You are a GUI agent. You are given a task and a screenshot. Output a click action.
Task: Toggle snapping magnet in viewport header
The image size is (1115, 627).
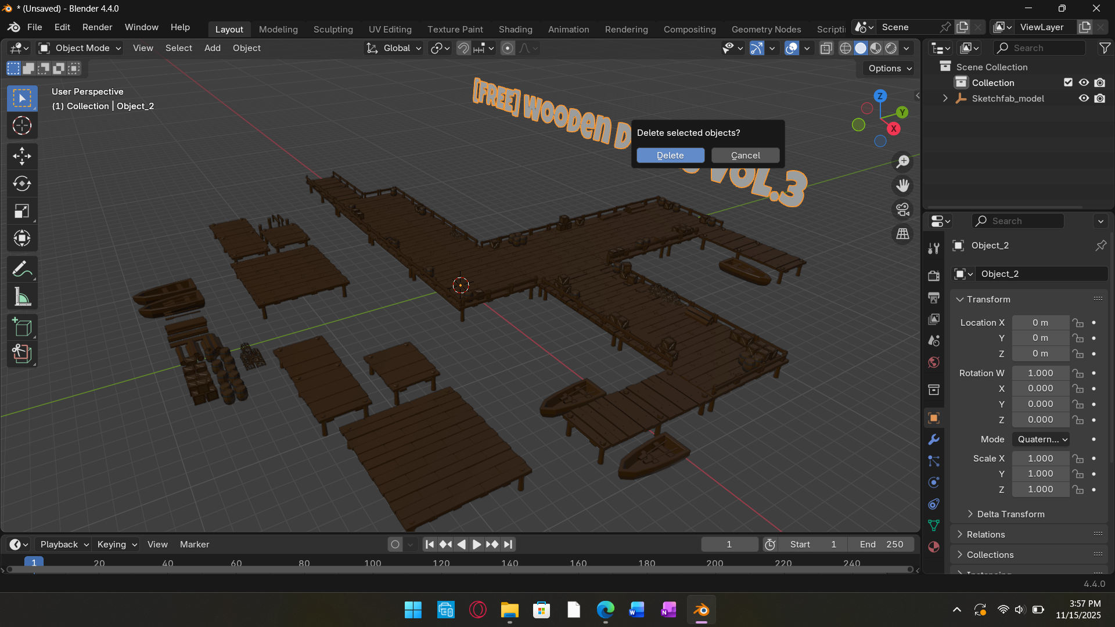463,48
